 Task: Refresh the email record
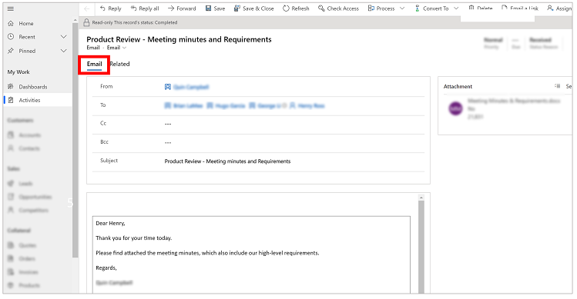click(x=296, y=8)
